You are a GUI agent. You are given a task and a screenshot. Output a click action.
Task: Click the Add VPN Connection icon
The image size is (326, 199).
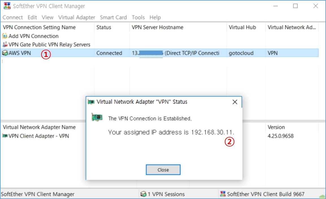(x=5, y=36)
